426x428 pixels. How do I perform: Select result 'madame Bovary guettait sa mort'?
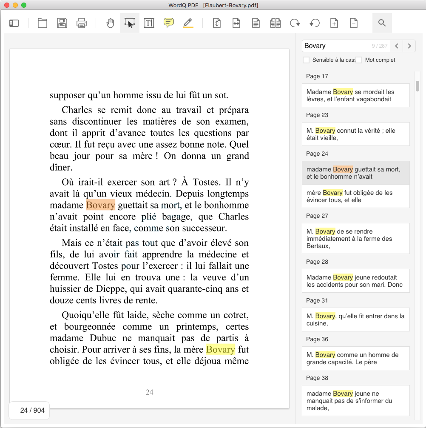(355, 173)
